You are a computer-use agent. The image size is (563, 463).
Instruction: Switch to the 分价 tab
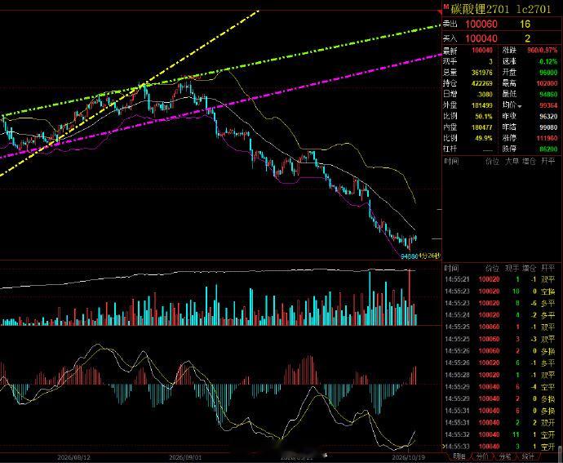click(482, 456)
